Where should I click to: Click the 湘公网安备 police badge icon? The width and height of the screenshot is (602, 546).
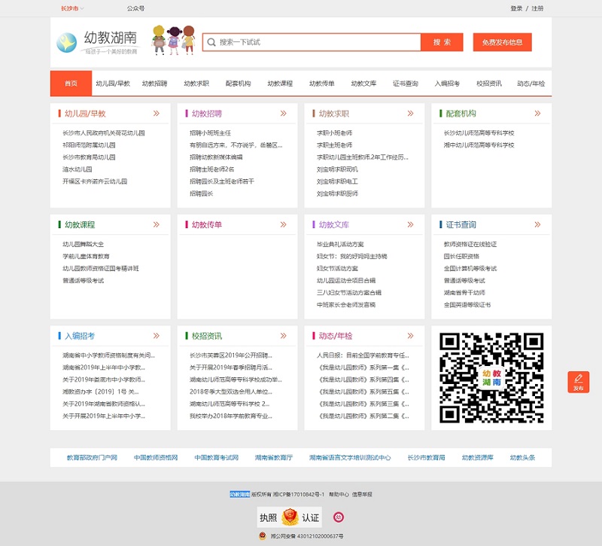click(x=261, y=535)
